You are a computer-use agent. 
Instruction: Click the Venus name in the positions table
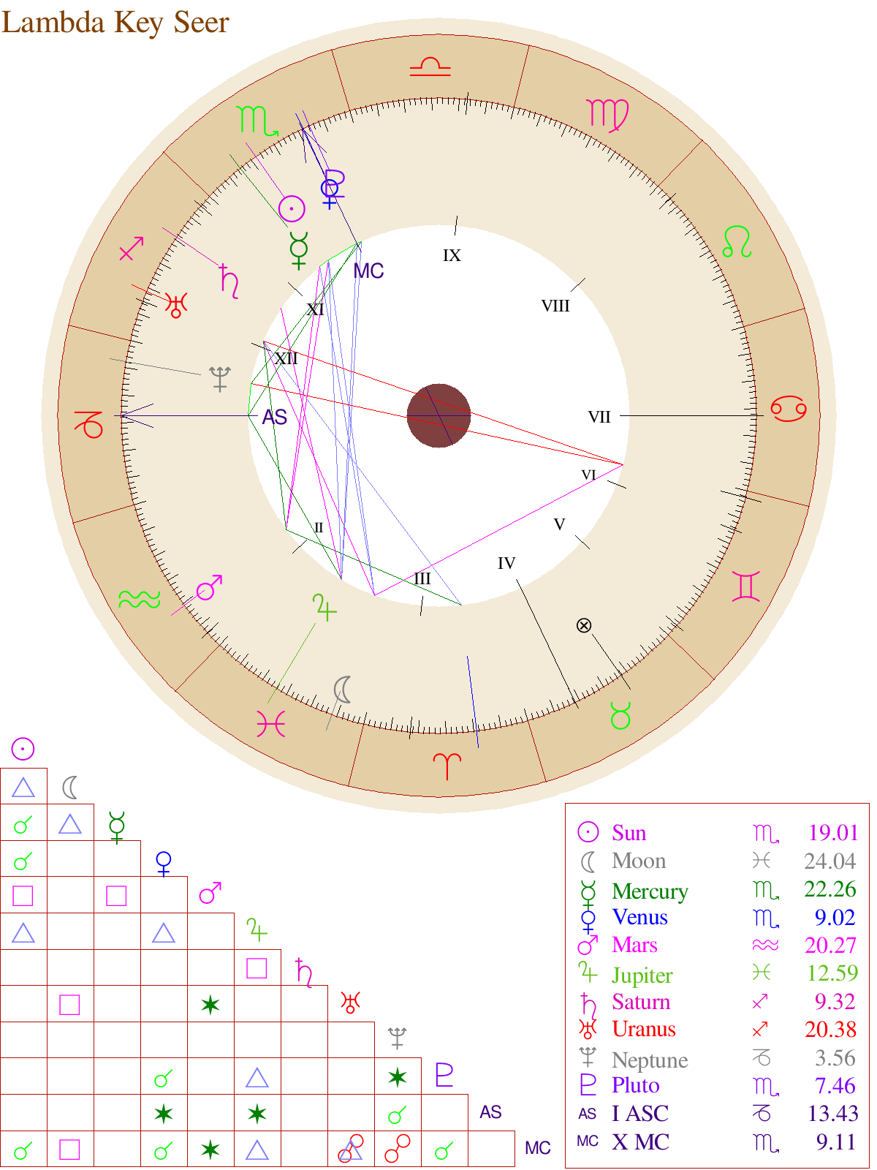coord(639,918)
